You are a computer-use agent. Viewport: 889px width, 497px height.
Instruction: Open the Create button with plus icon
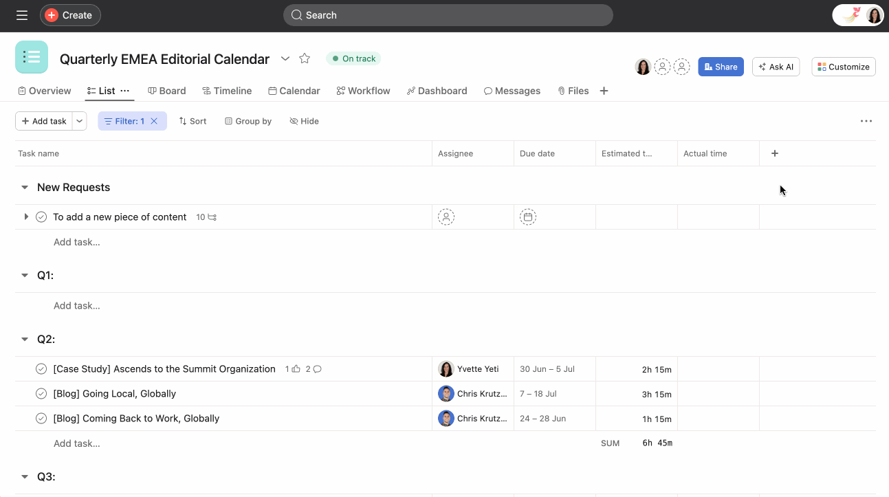[x=69, y=14]
